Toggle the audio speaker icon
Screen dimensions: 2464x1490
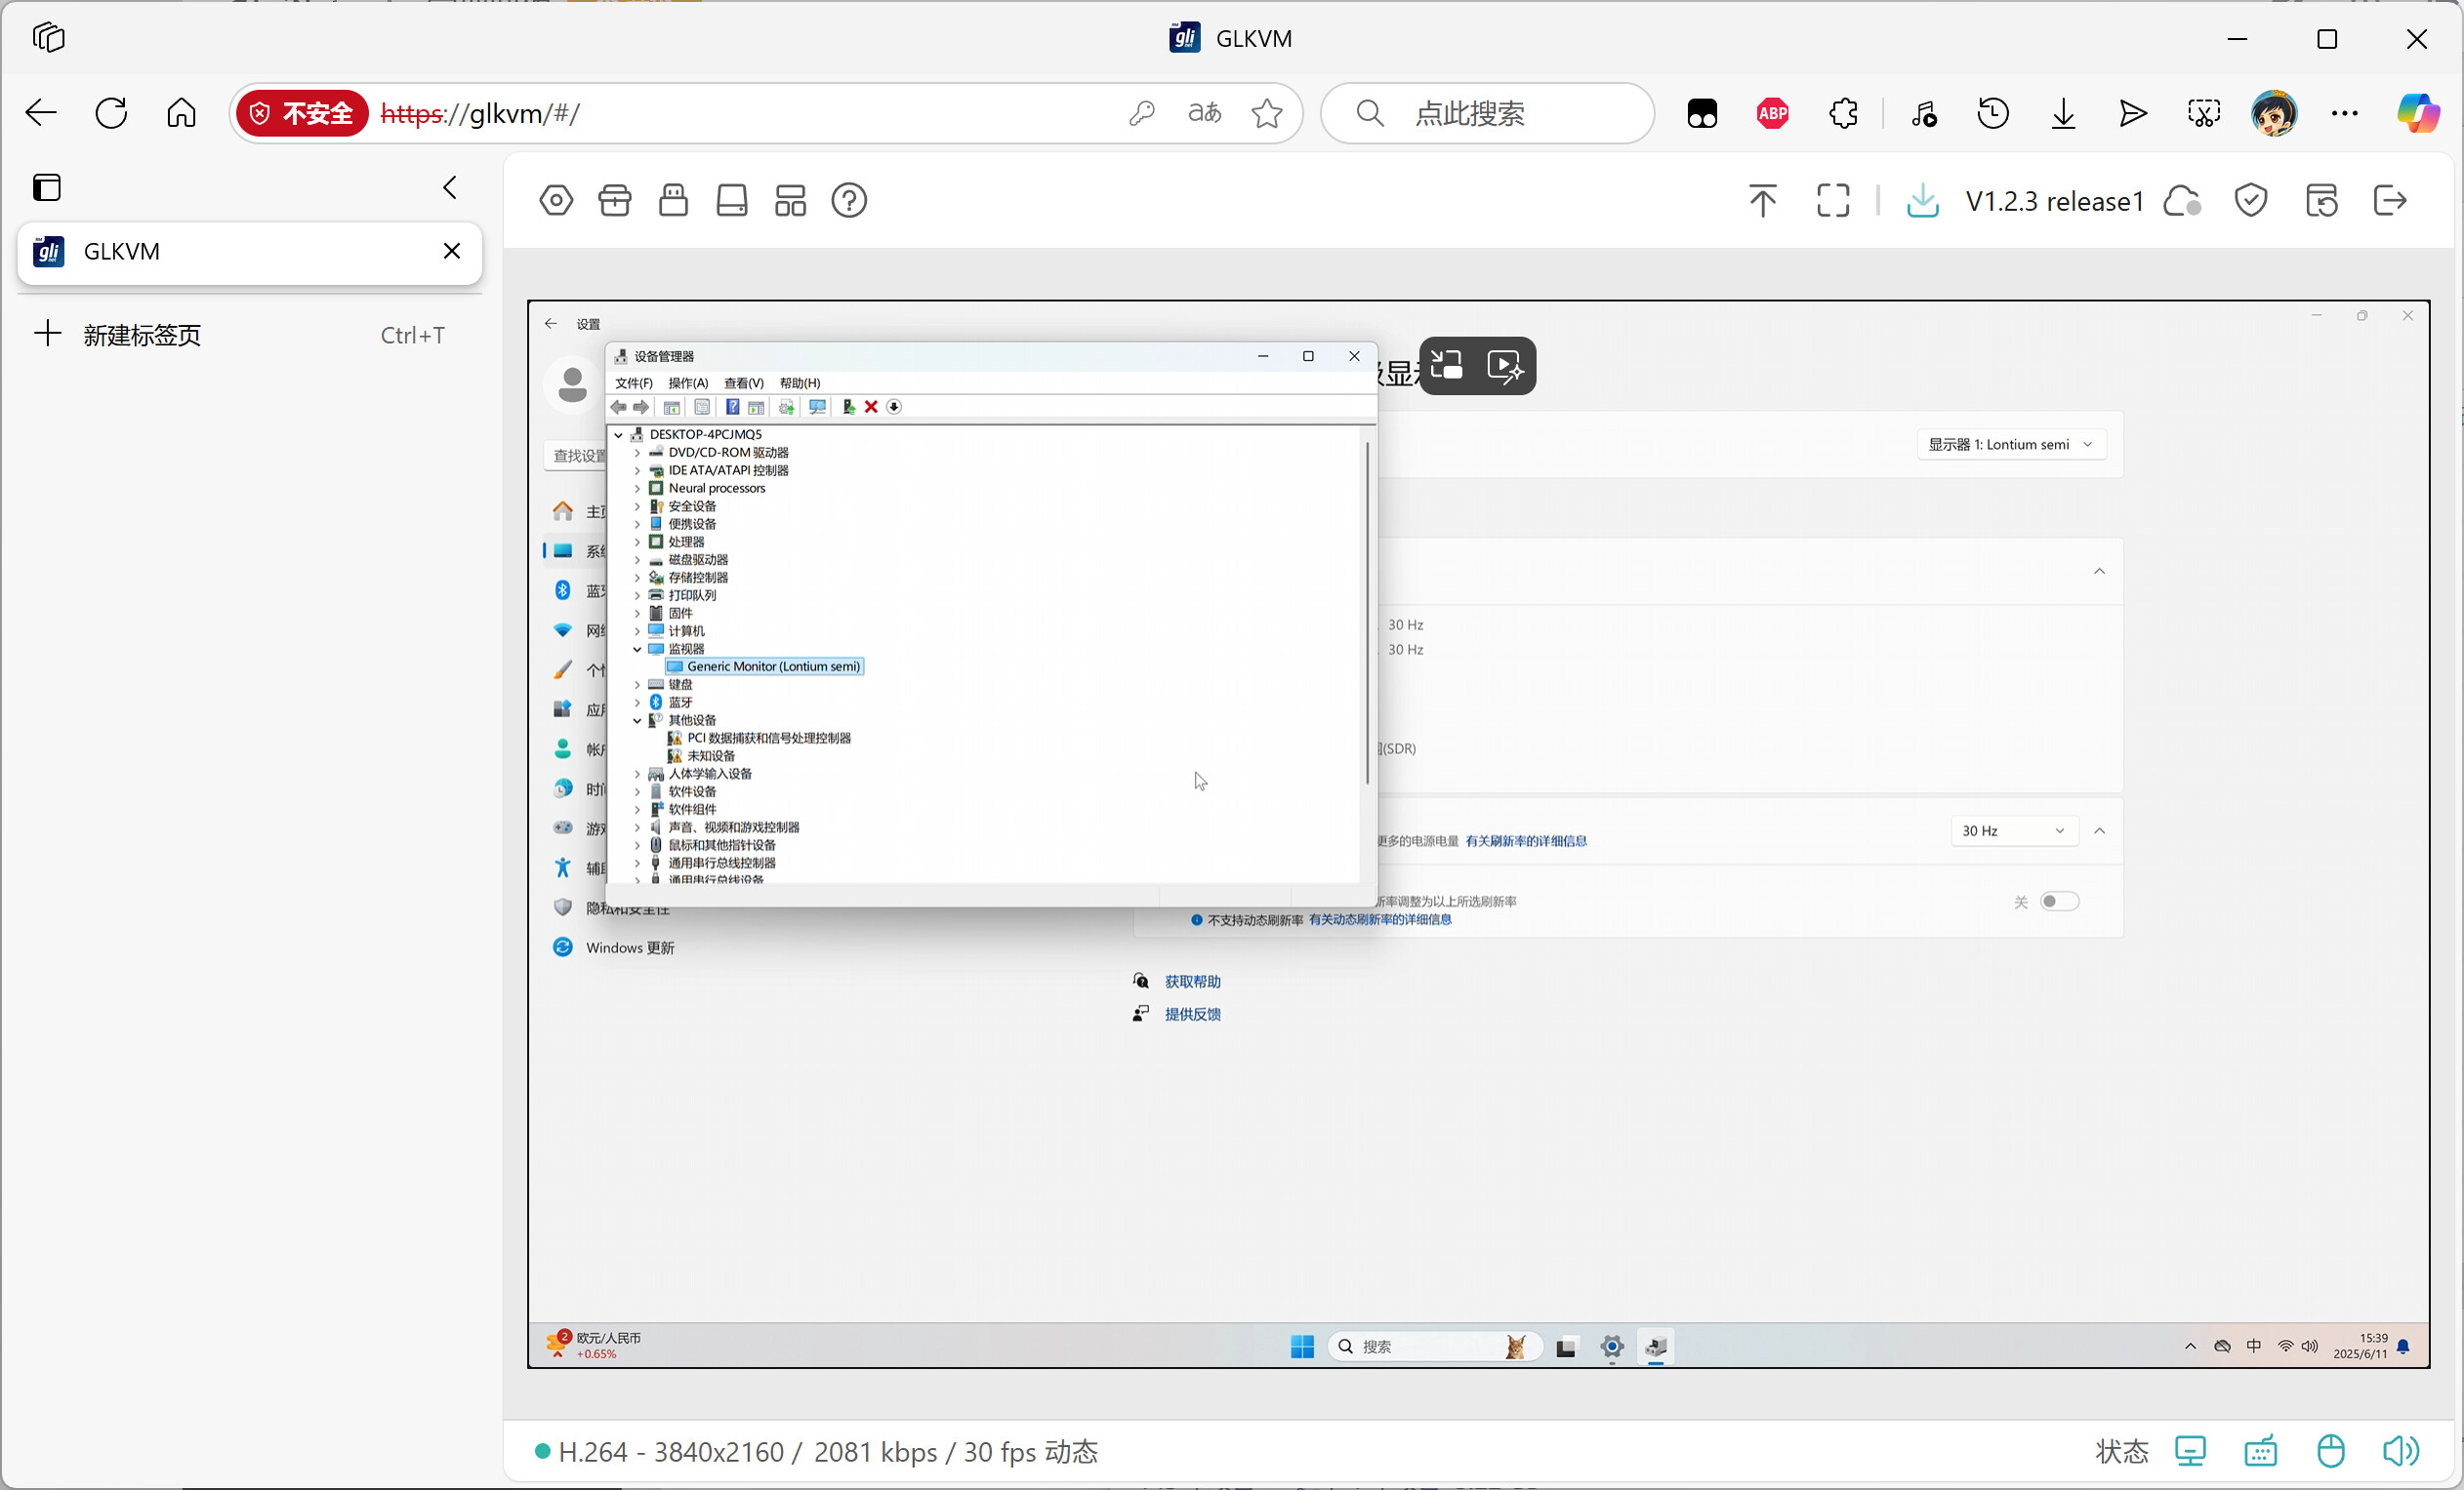tap(2400, 1451)
